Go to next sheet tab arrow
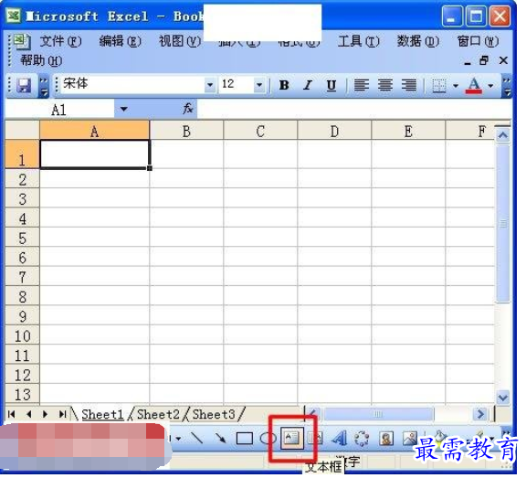Screen dimensions: 526x478 45,415
